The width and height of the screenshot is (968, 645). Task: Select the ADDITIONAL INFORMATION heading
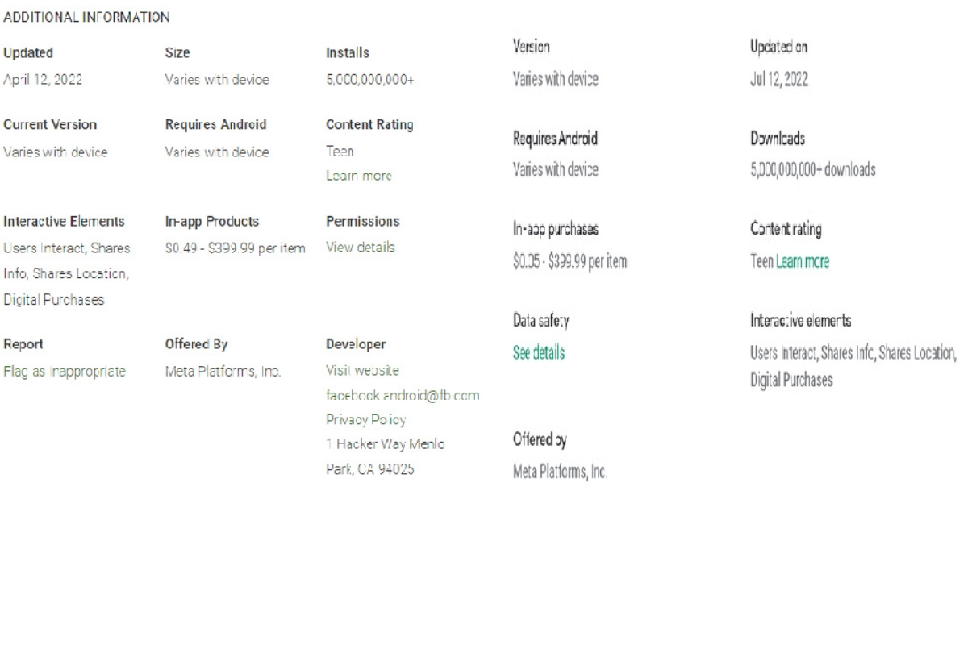click(x=86, y=16)
